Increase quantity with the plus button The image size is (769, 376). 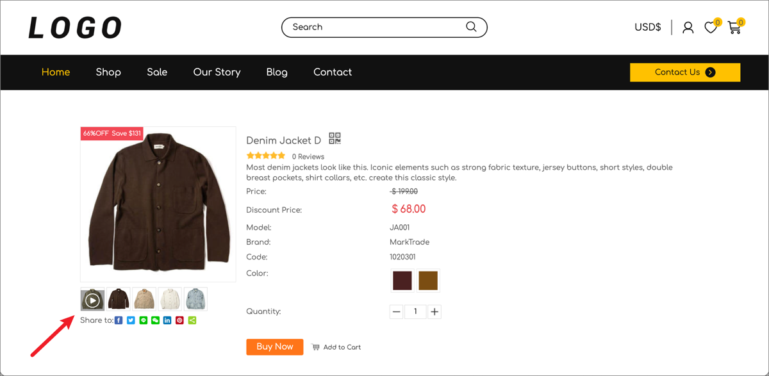[x=434, y=312]
